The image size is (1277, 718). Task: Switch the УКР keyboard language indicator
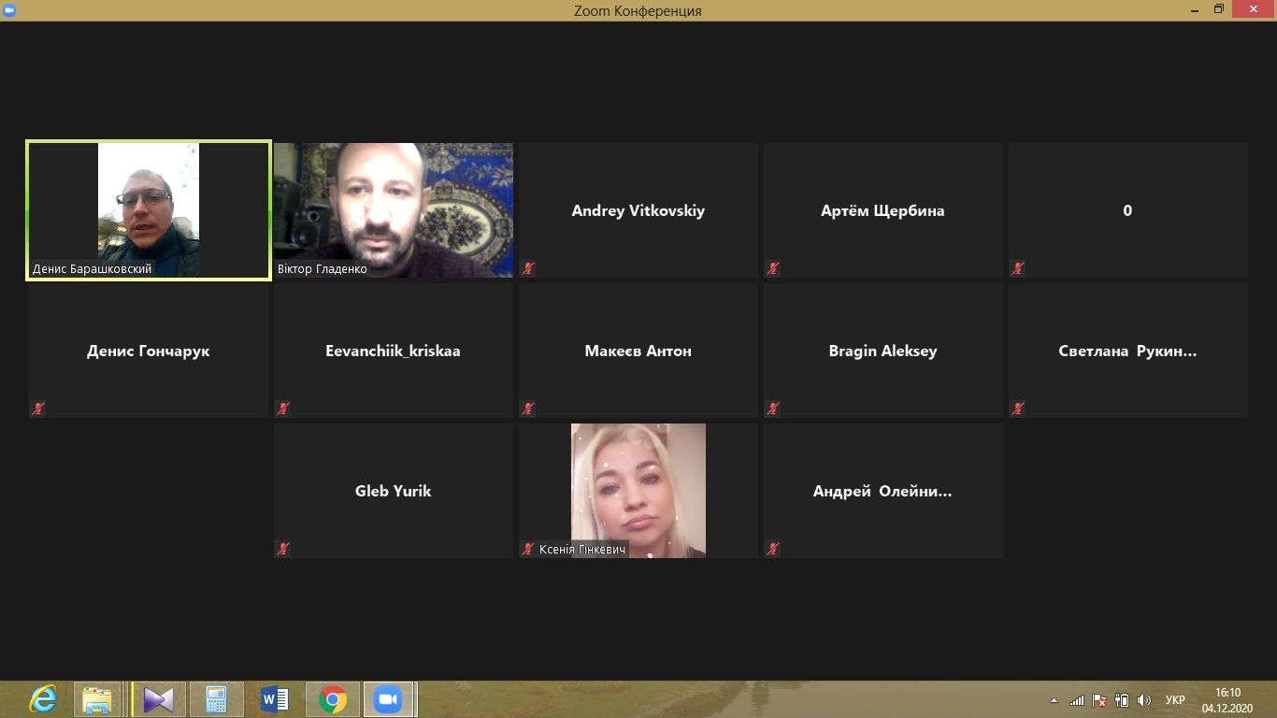(x=1175, y=700)
